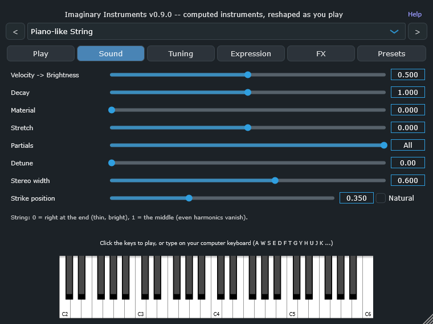The width and height of the screenshot is (433, 324).
Task: Click the Decay slider handle
Action: pyautogui.click(x=248, y=92)
